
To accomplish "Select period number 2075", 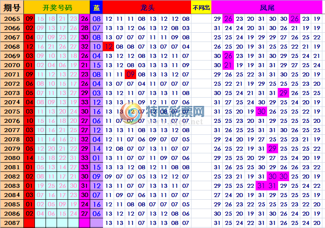I will tap(12, 112).
